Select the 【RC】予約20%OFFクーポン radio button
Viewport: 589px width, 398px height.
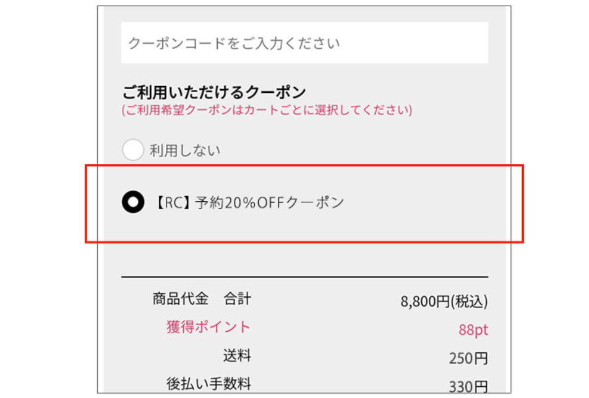133,202
